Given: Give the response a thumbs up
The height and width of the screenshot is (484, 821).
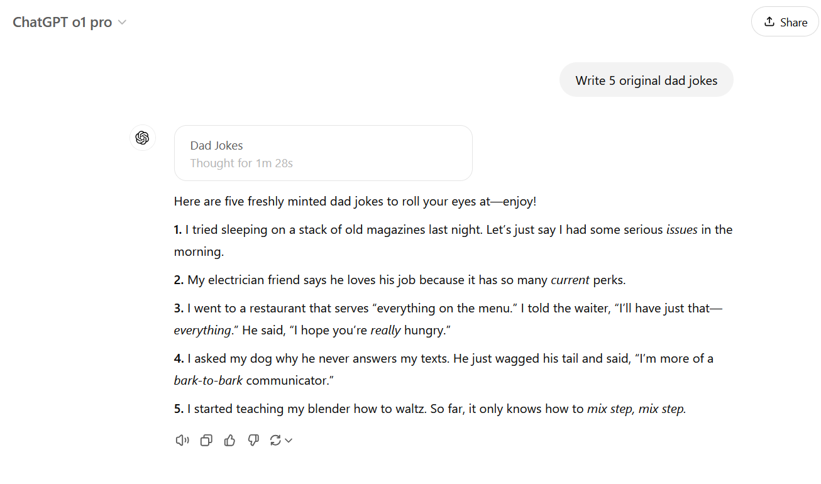Looking at the screenshot, I should pyautogui.click(x=229, y=441).
